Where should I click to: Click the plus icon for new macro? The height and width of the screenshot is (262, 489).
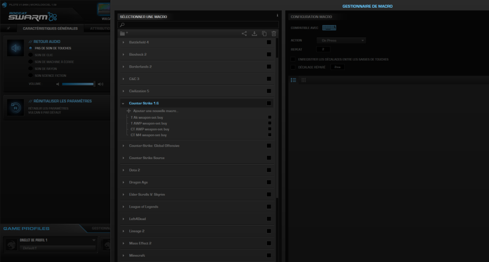128,111
